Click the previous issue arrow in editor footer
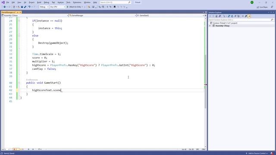The image size is (276, 155). click(28, 149)
